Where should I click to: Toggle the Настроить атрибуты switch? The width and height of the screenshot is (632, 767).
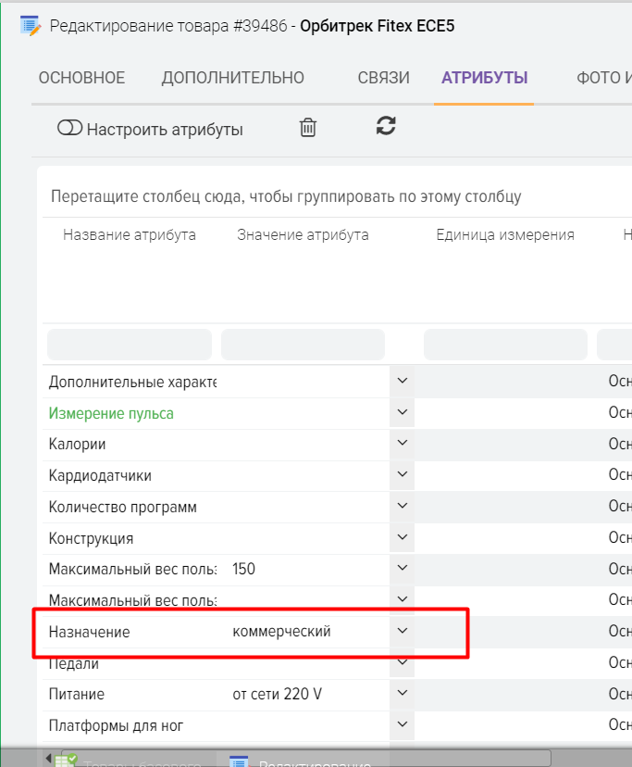70,128
